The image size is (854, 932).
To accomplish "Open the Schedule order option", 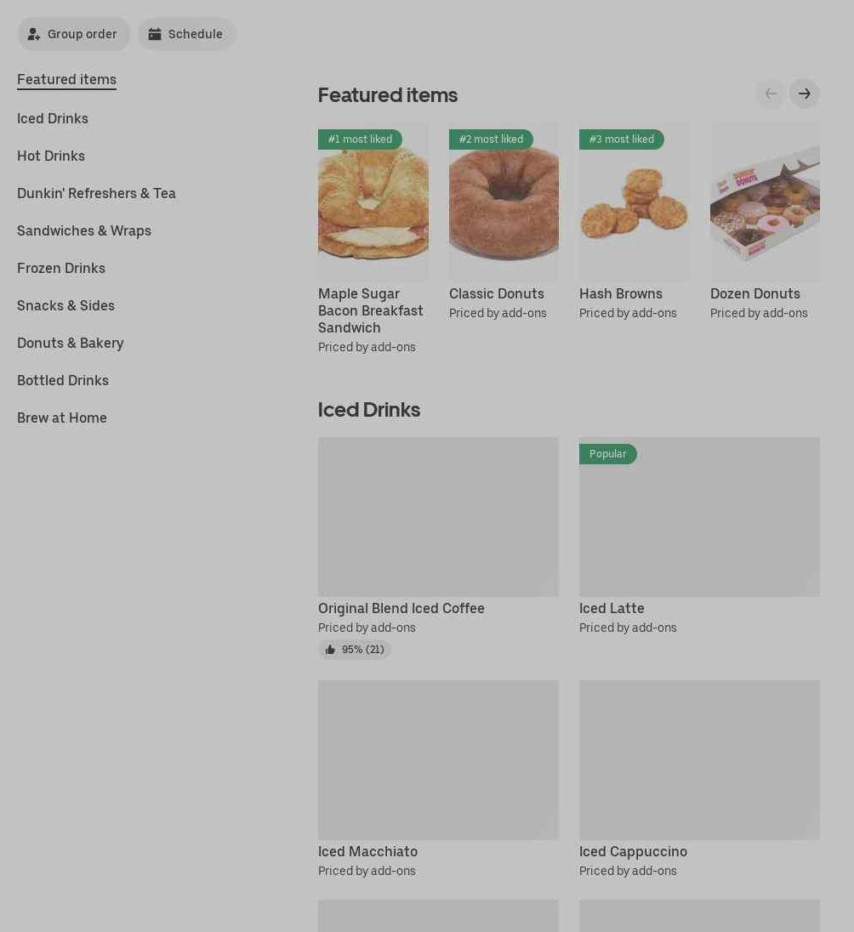I will (186, 34).
